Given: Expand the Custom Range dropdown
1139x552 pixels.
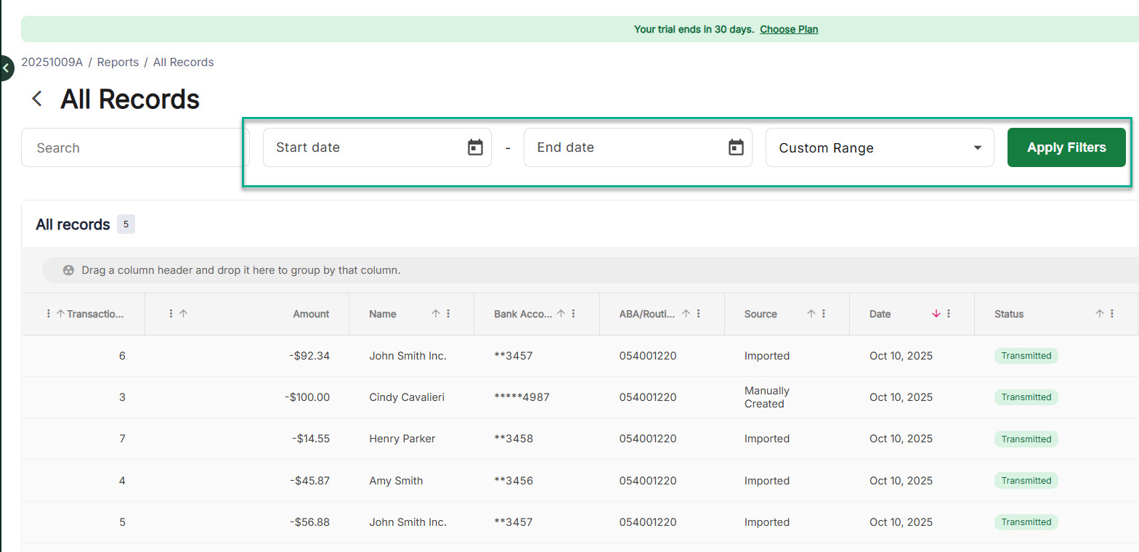Looking at the screenshot, I should 976,148.
